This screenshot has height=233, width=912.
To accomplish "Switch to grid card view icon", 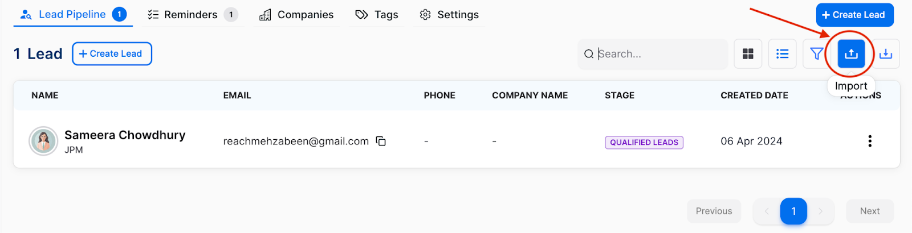I will (x=748, y=54).
